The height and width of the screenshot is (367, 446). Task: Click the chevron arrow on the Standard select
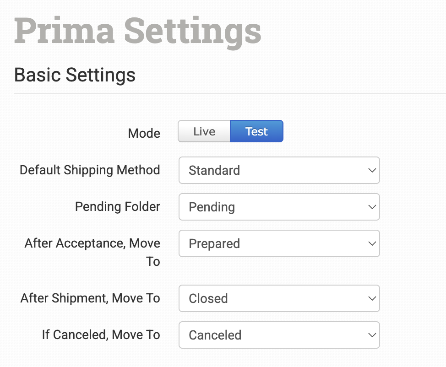click(x=371, y=170)
